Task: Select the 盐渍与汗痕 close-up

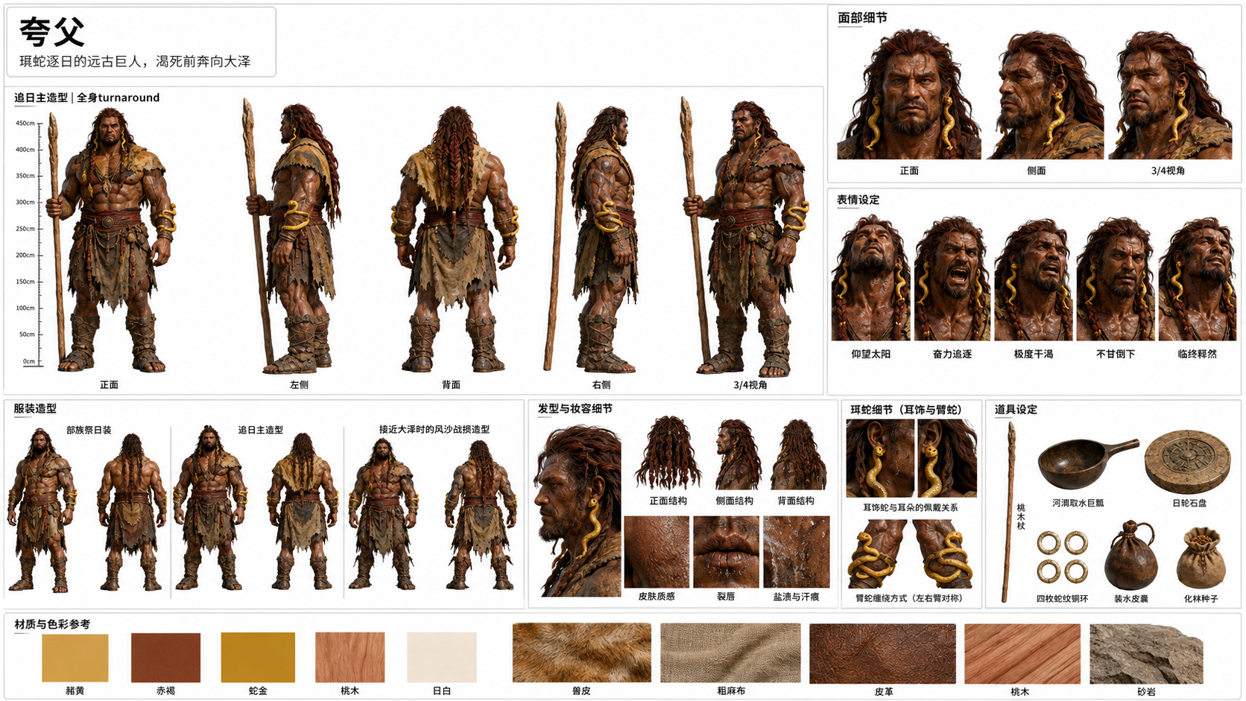Action: (x=797, y=552)
